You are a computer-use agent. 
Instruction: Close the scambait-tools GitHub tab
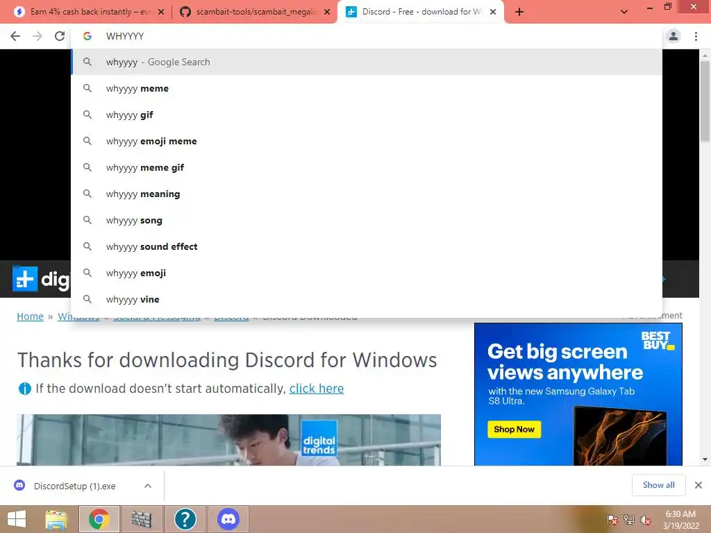pyautogui.click(x=327, y=12)
